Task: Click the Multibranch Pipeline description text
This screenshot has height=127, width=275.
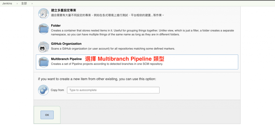Action: [x=107, y=64]
